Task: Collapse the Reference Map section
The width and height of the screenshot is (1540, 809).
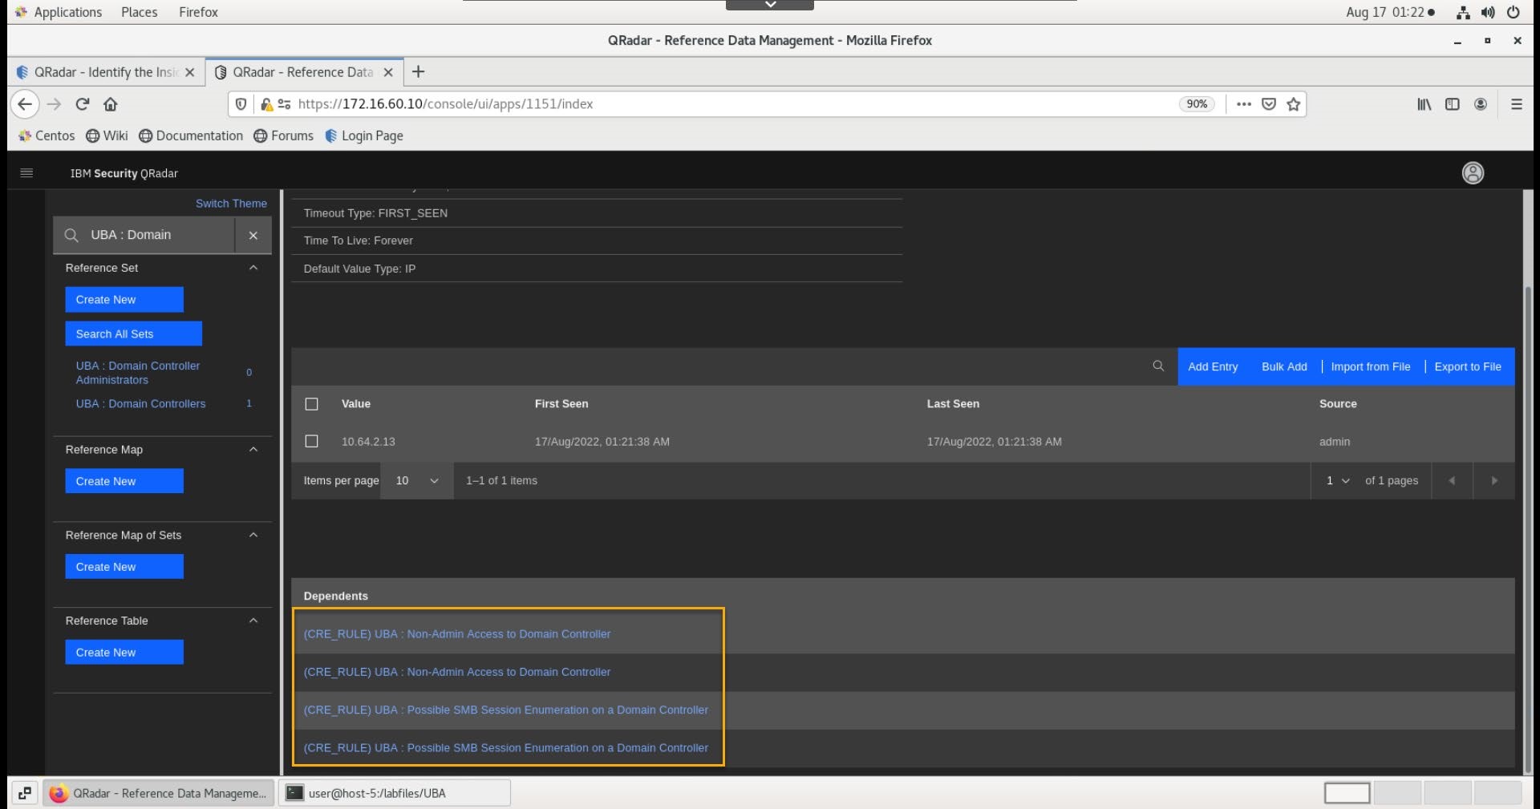Action: [x=253, y=449]
